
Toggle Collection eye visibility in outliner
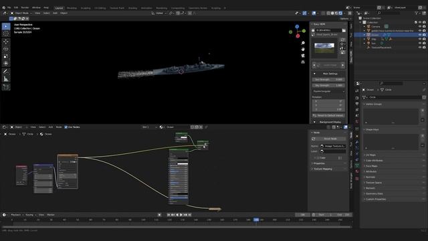click(x=420, y=22)
